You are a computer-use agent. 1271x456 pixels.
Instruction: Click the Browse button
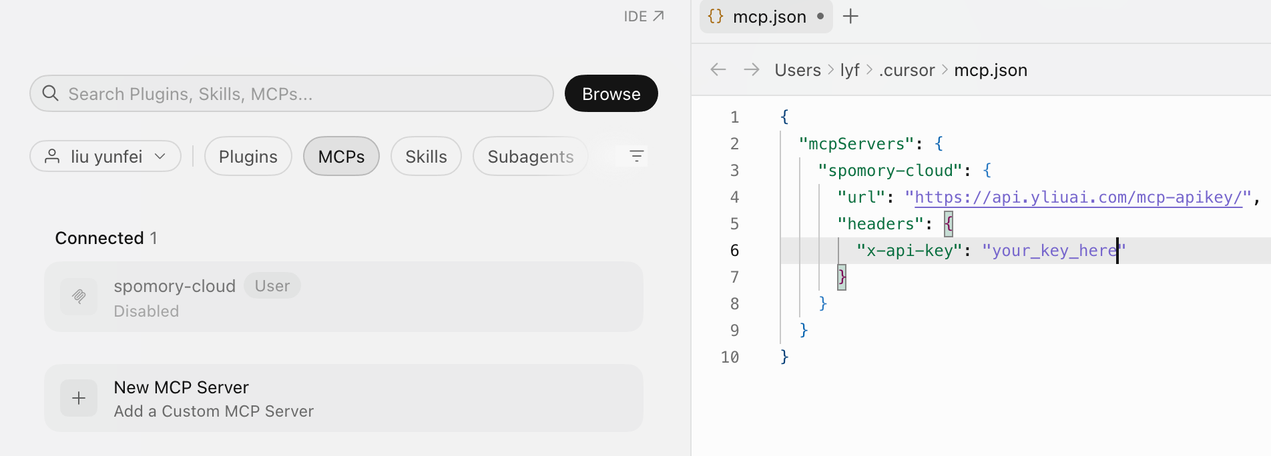pos(611,93)
